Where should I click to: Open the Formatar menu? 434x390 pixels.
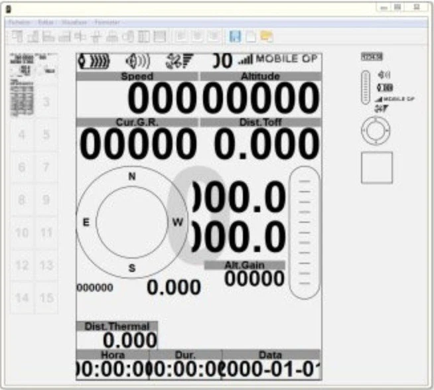(107, 22)
